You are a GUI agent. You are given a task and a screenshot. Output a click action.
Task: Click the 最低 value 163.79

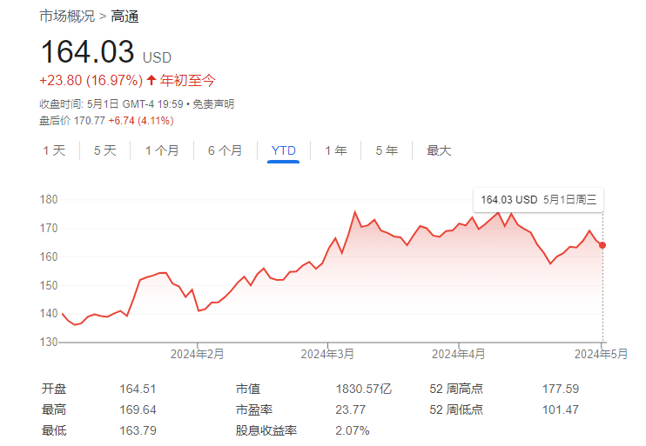click(x=138, y=430)
